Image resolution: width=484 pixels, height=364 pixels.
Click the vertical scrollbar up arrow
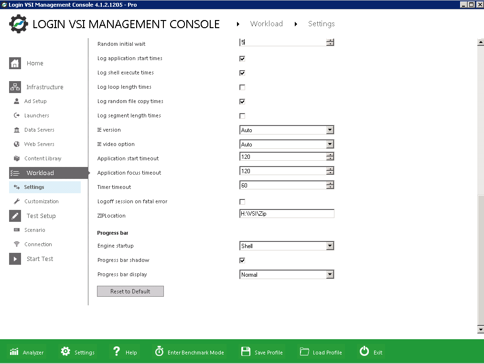point(481,42)
